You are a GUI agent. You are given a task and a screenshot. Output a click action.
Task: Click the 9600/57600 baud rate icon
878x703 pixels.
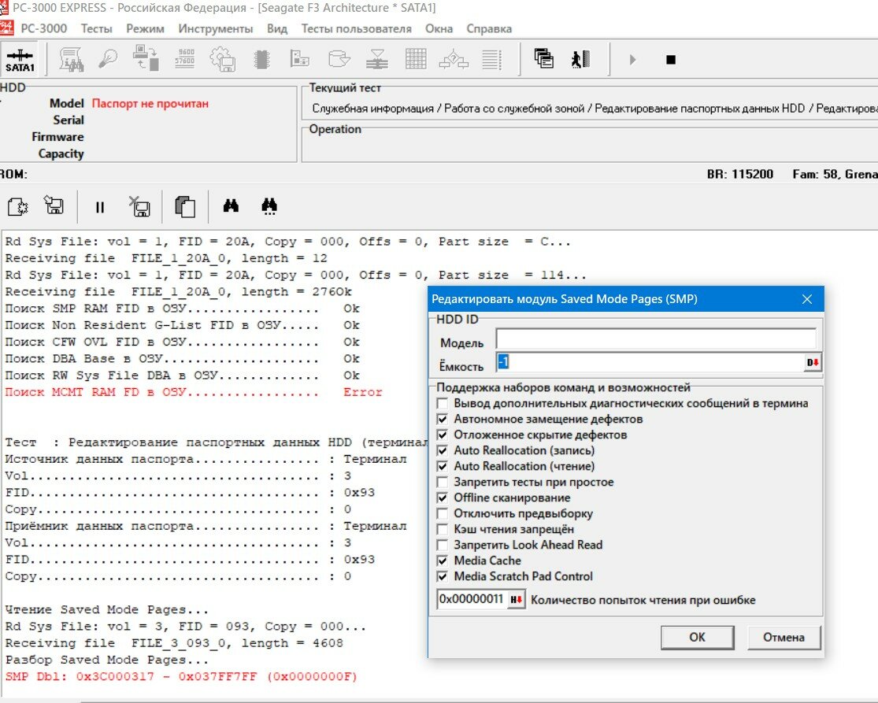(x=185, y=59)
